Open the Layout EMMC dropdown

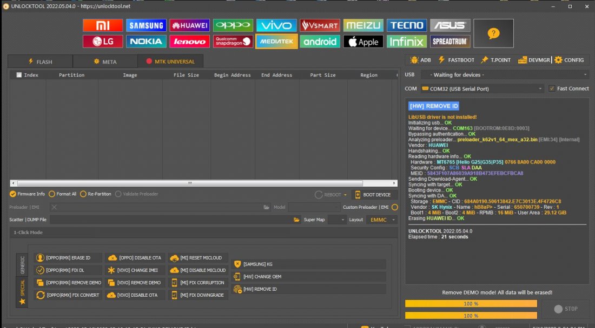(x=382, y=220)
